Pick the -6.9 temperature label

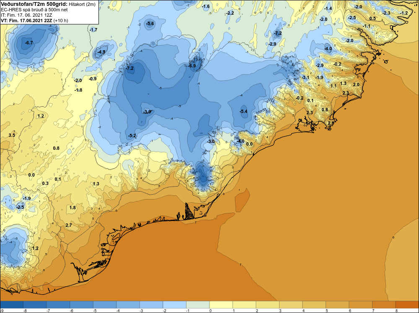tap(192, 66)
